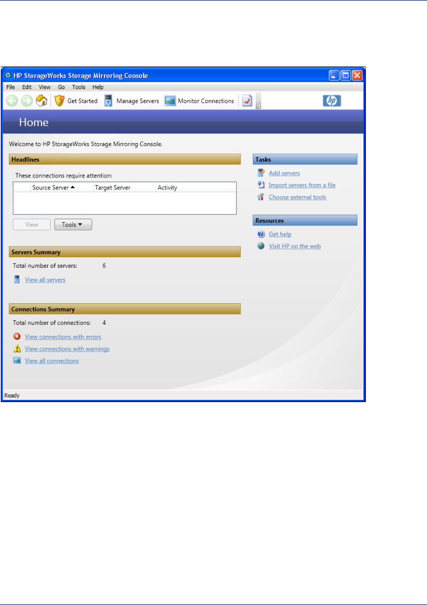The height and width of the screenshot is (605, 427).
Task: Click the HP logo in toolbar
Action: [x=332, y=101]
